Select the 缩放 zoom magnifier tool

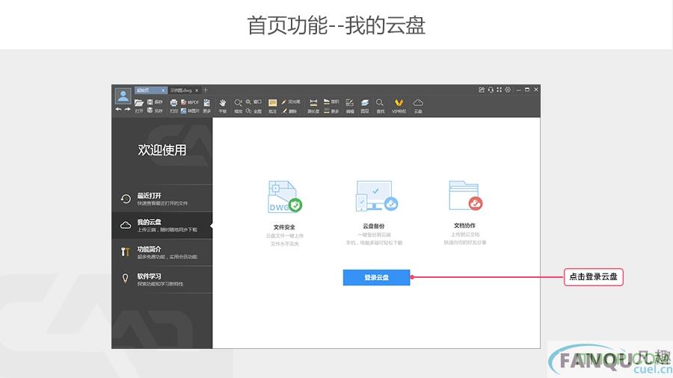[239, 103]
